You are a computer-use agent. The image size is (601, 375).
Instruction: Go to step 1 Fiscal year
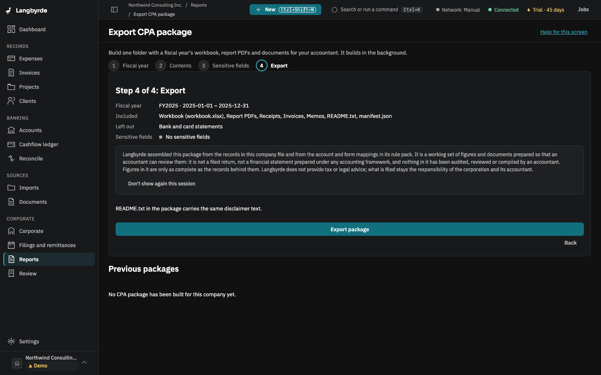(x=129, y=65)
